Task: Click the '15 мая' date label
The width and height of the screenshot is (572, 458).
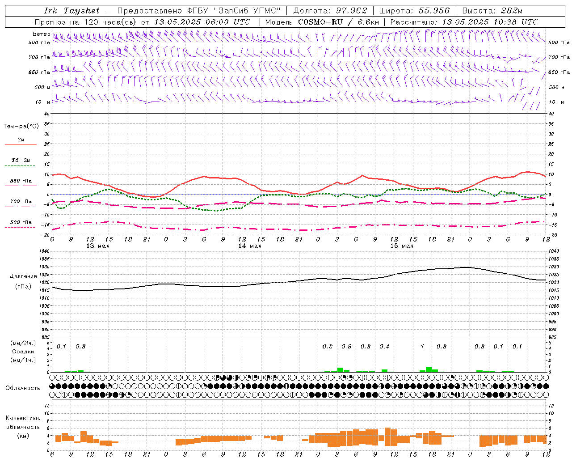Action: point(402,246)
